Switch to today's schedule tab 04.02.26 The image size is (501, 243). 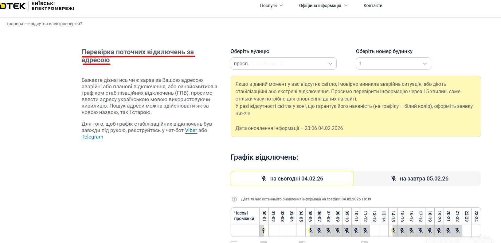[292, 179]
